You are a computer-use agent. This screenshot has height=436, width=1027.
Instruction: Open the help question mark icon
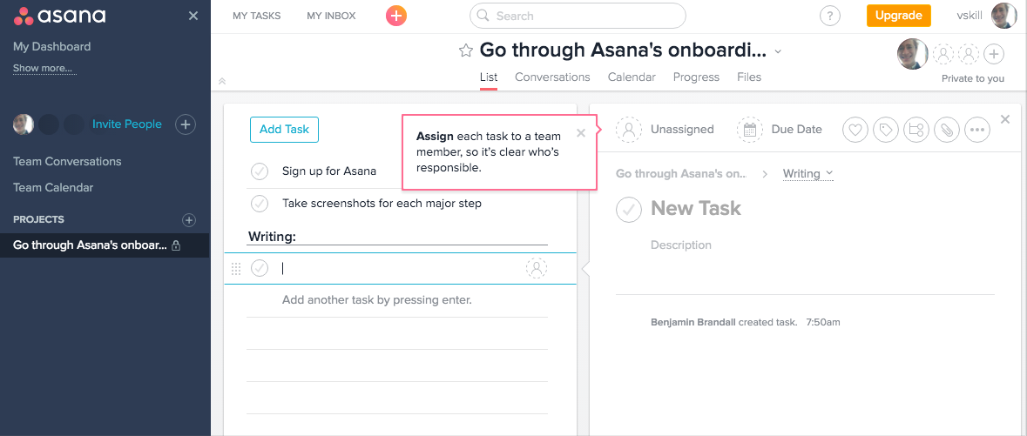[x=830, y=17]
